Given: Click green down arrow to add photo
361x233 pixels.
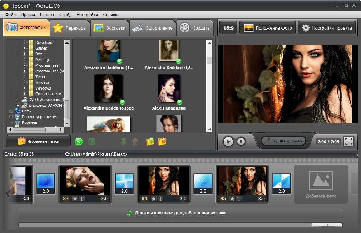Looking at the screenshot, I should coord(123,142).
